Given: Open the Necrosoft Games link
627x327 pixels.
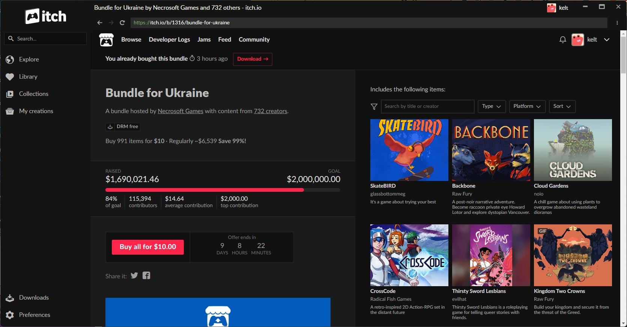Looking at the screenshot, I should pos(180,111).
